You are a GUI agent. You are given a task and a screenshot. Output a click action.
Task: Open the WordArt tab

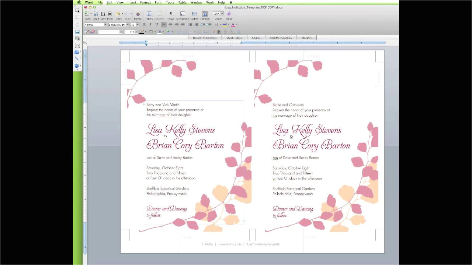pos(306,38)
